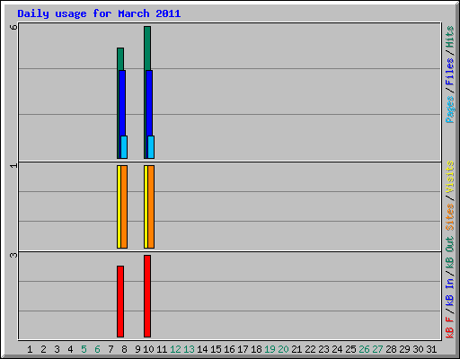This screenshot has height=359, width=460.
Task: Click the 'Files' legend label
Action: coord(449,72)
